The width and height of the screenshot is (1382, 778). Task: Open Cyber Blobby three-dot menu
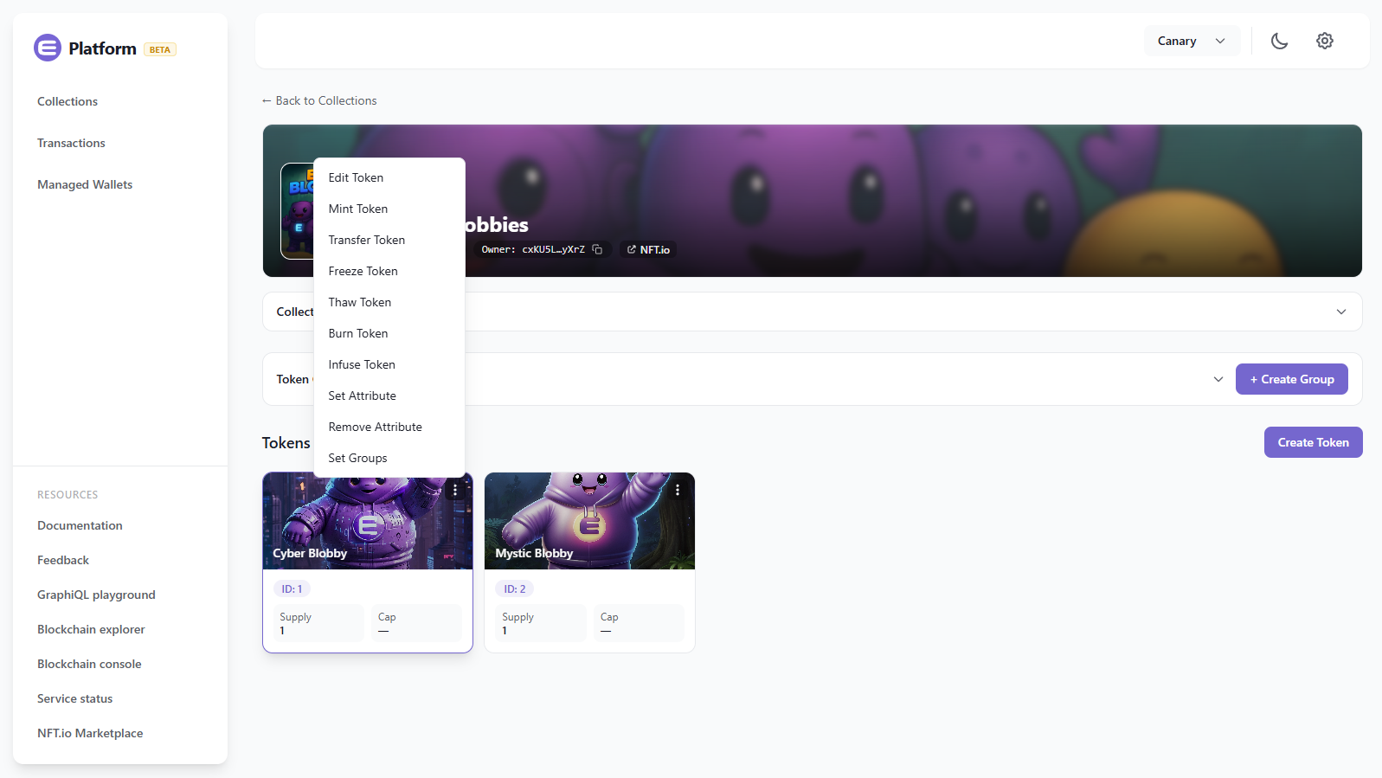pos(455,490)
